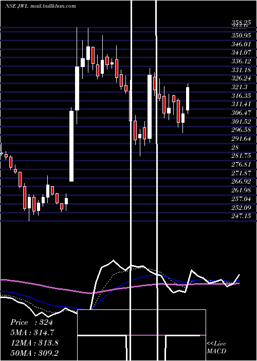Image resolution: width=257 pixels, height=361 pixels.
Task: Click the 331.18 price axis label
Action: [x=241, y=70]
